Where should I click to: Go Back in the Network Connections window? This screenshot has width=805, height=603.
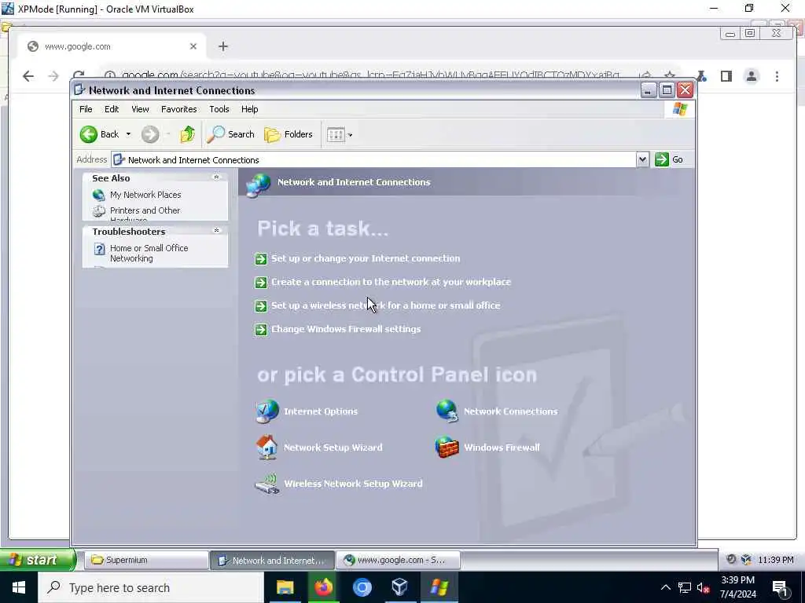[x=100, y=134]
